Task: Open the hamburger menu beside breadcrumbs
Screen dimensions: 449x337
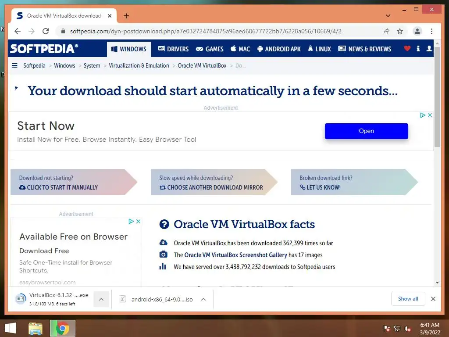Action: coord(14,66)
